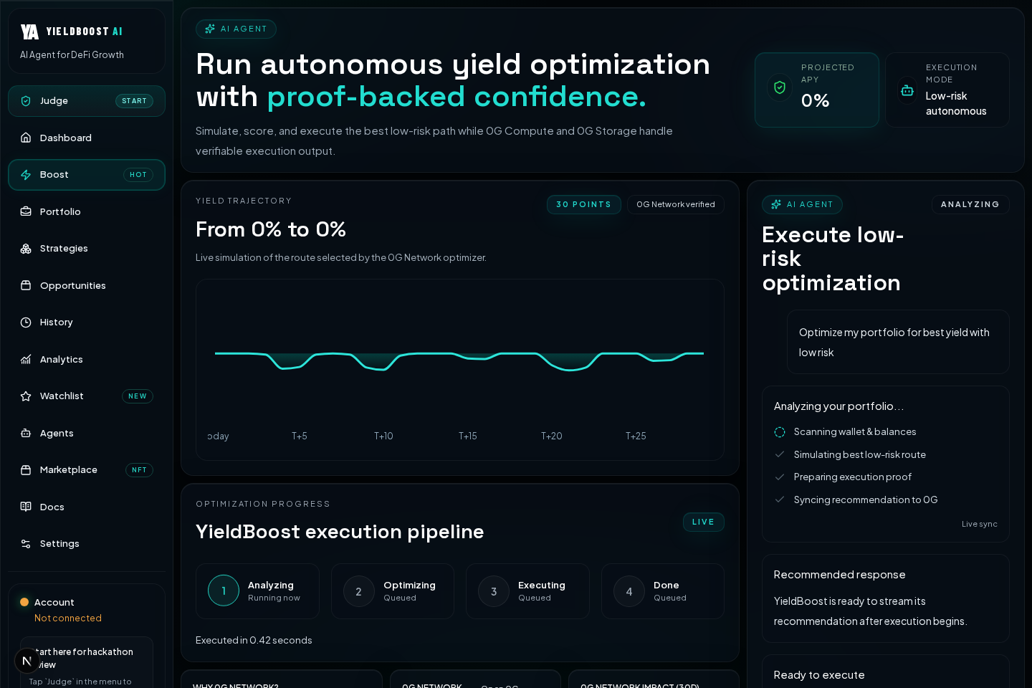
Task: Click the LIVE badge on pipeline
Action: tap(703, 522)
